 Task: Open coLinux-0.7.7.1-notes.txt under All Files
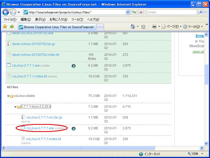(x=44, y=139)
